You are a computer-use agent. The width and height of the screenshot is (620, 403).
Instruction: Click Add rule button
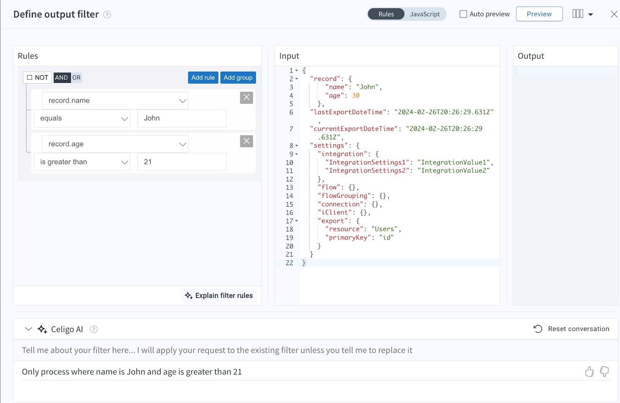[x=203, y=77]
